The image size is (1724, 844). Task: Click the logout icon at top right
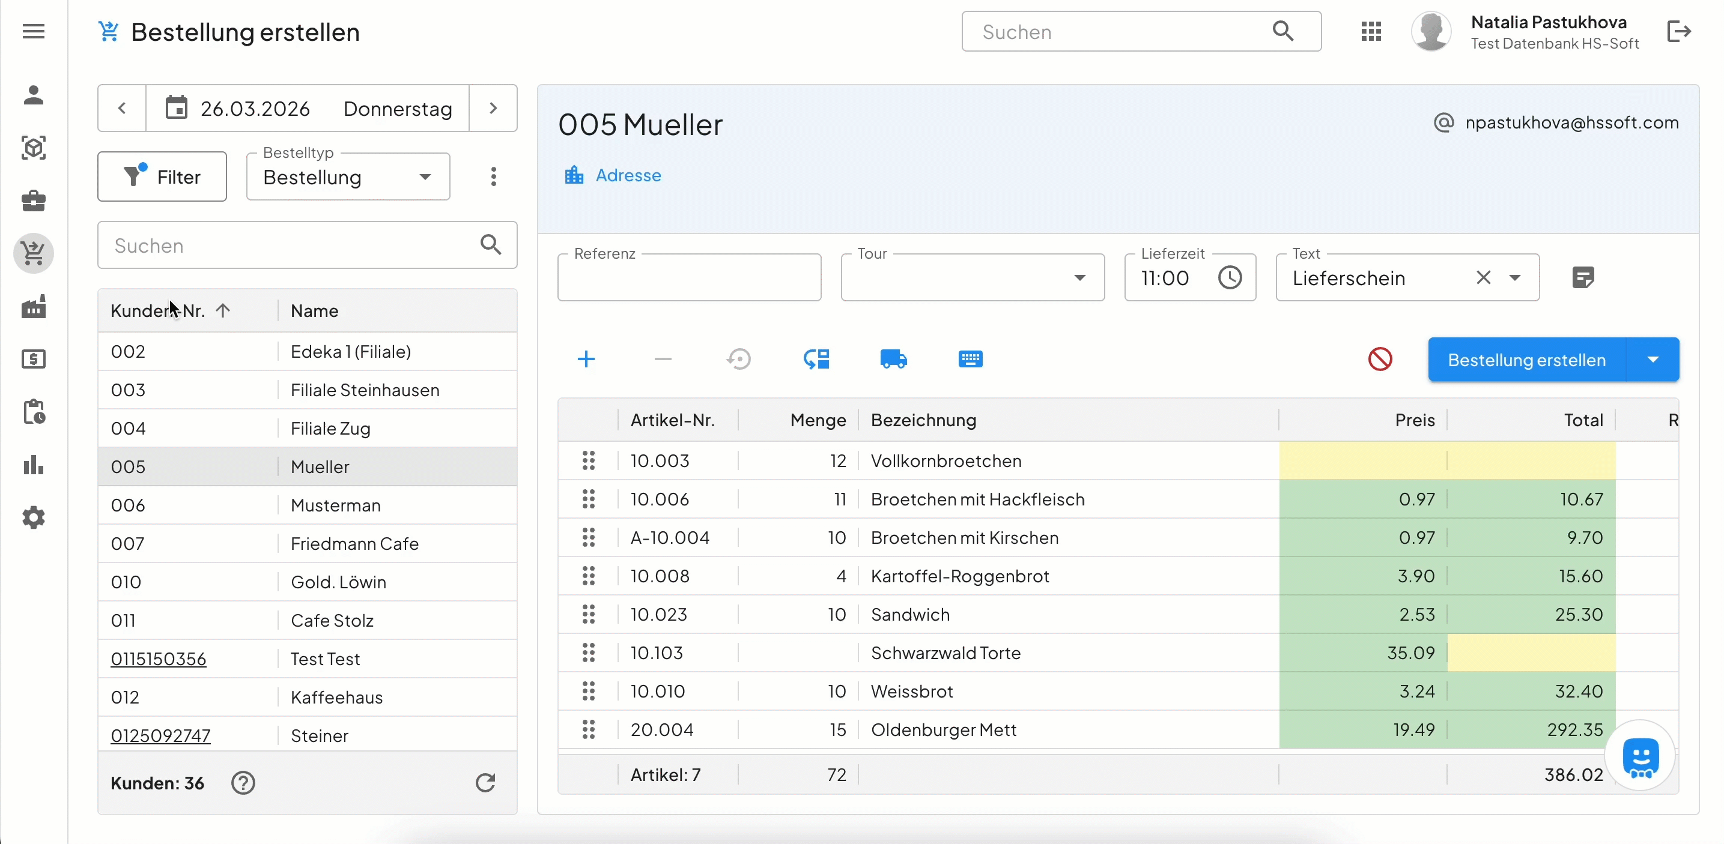pyautogui.click(x=1678, y=31)
